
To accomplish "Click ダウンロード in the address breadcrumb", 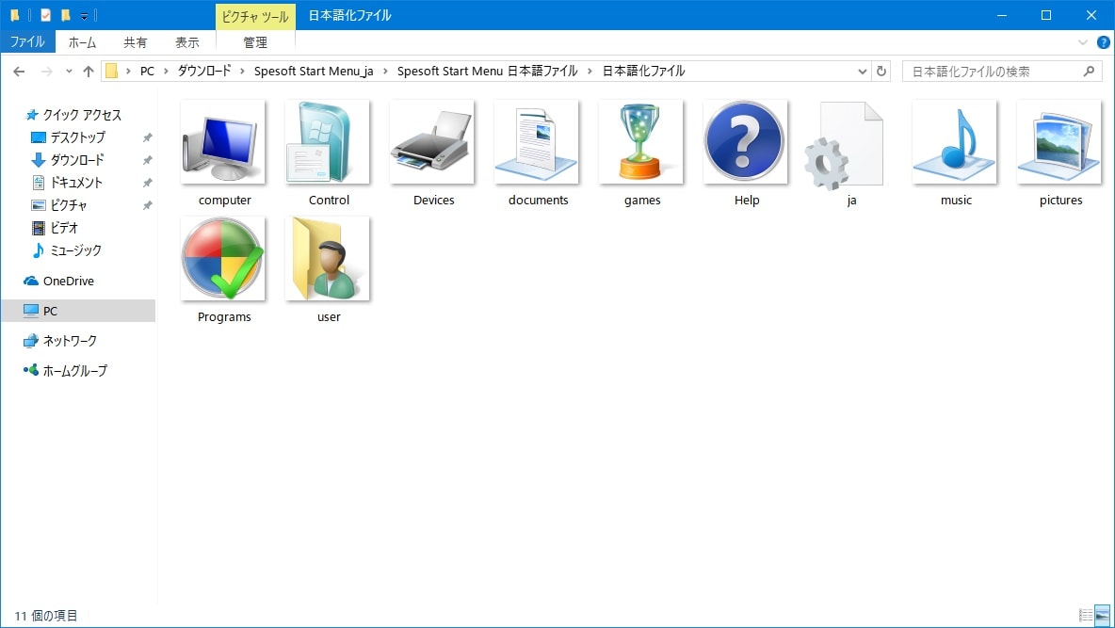I will [x=204, y=72].
